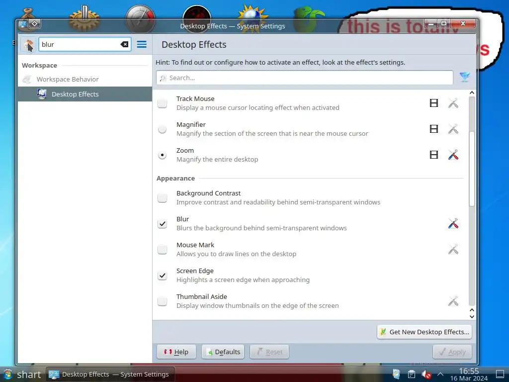Image resolution: width=509 pixels, height=382 pixels.
Task: Open the muted volume tray icon
Action: coord(426,374)
